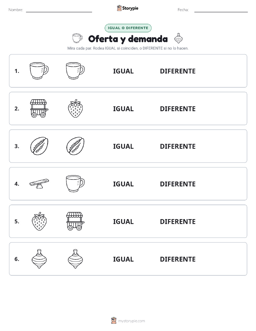Screen dimensions: 256x331
Task: Click the second coffee bean in row 3
Action: tap(75, 146)
